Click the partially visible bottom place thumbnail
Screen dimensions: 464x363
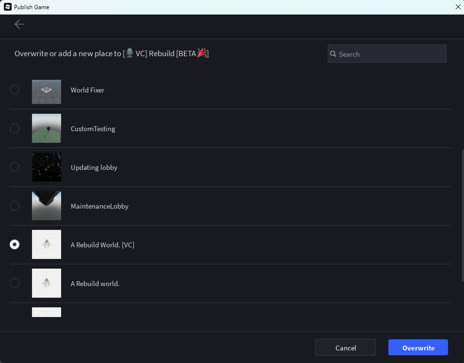(x=46, y=312)
